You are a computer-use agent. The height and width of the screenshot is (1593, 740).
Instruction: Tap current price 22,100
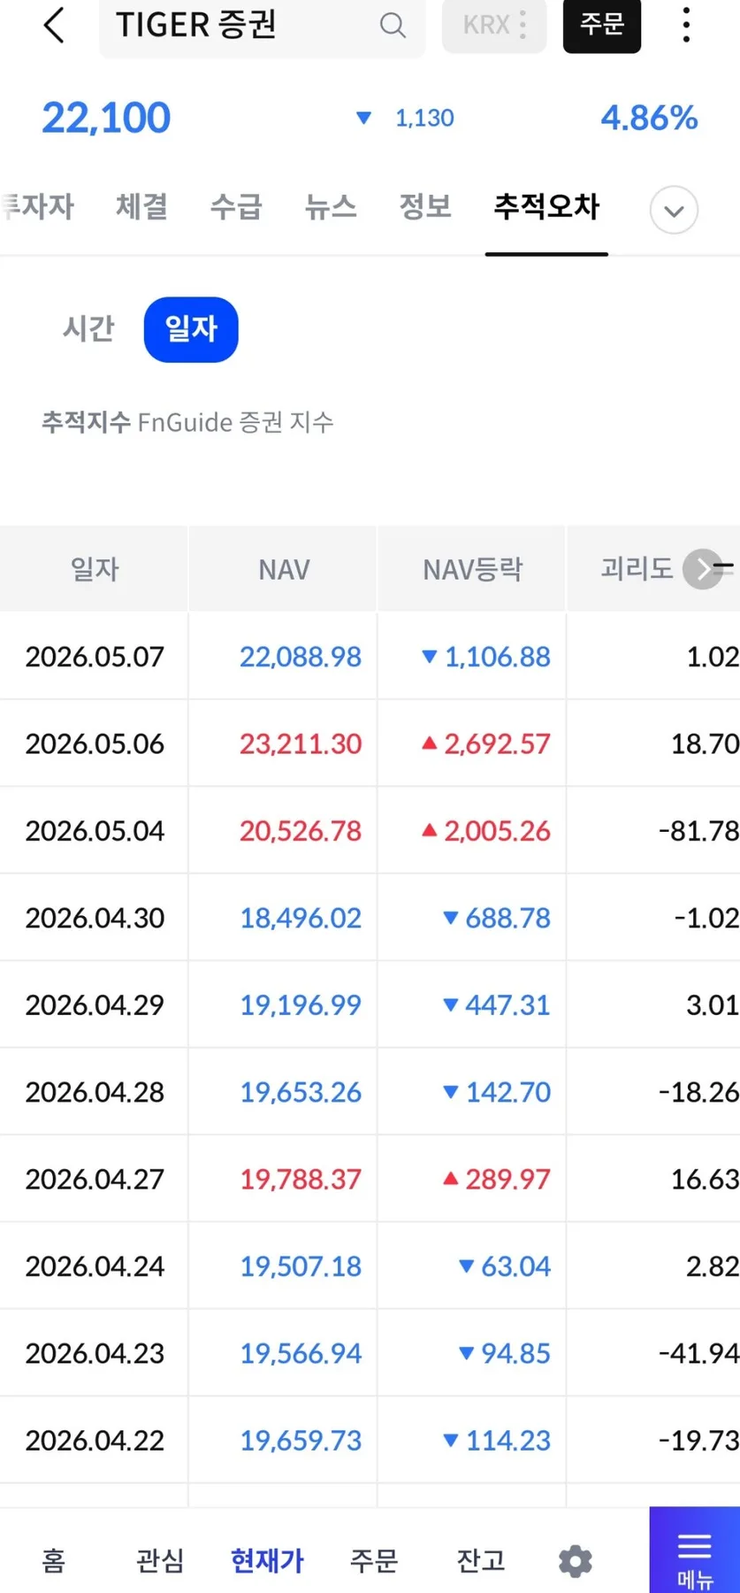tap(106, 118)
